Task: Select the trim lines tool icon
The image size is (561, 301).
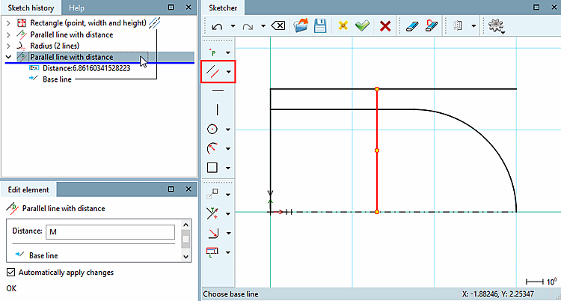Action: click(x=212, y=213)
